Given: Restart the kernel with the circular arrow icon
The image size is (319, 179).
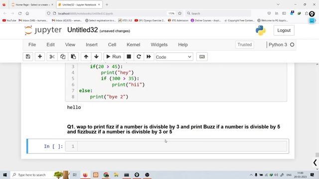Looking at the screenshot, I should [x=139, y=57].
